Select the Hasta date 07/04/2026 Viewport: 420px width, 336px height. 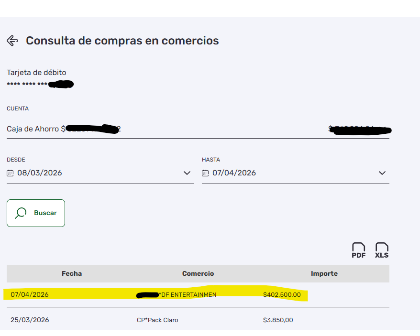click(234, 173)
